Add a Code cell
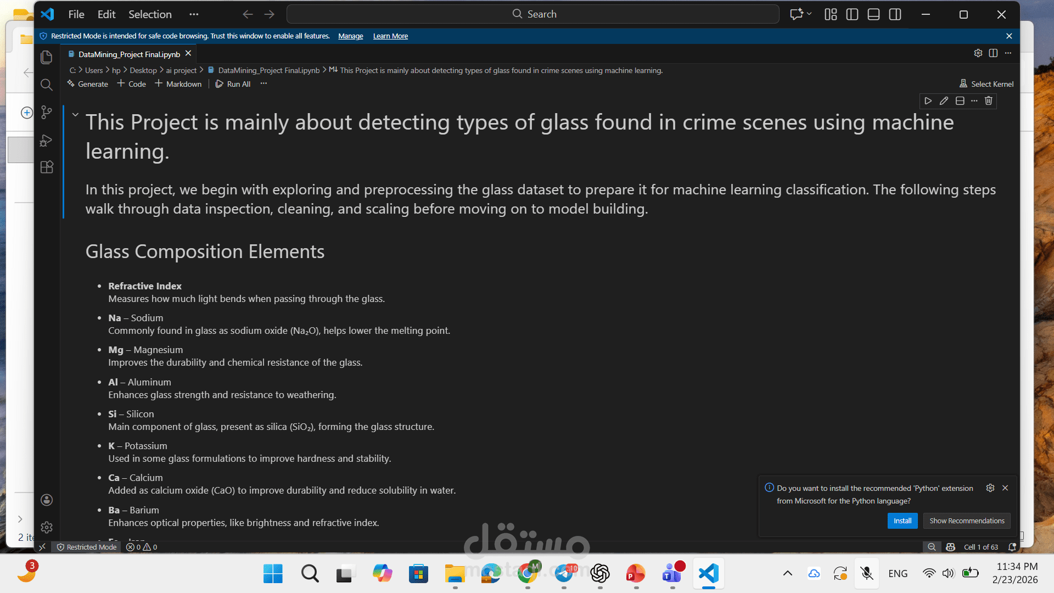The height and width of the screenshot is (593, 1054). coord(132,84)
